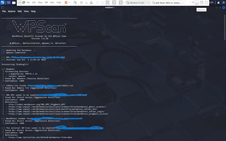Close the Windows 10 x64 tab

tap(148, 3)
